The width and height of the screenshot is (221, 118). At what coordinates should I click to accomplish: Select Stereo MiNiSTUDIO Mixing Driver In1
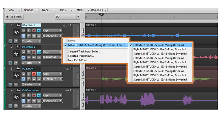click(160, 54)
